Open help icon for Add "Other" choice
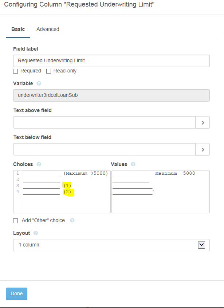Screen dimensions: 224x308 point(72,220)
